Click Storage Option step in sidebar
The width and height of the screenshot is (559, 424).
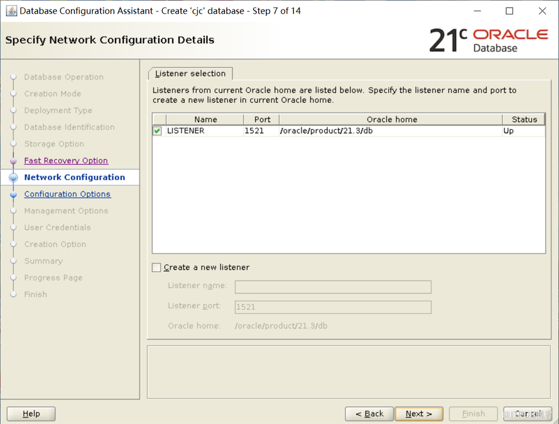(x=54, y=144)
